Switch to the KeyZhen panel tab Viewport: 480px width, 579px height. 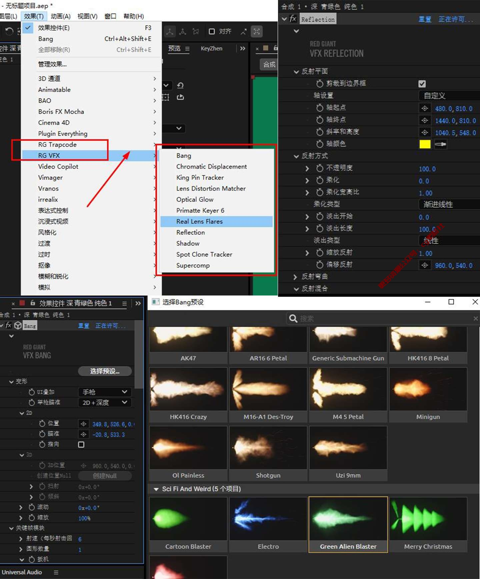point(212,48)
